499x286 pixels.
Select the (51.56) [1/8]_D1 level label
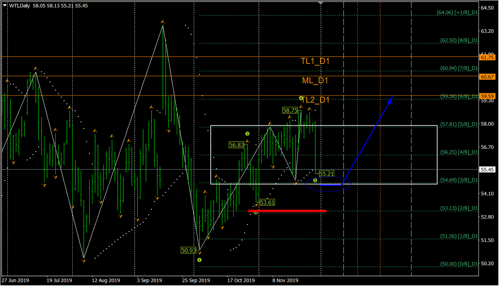click(460, 236)
